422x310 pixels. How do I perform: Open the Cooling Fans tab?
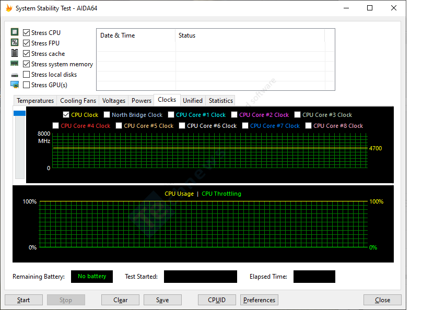click(78, 101)
